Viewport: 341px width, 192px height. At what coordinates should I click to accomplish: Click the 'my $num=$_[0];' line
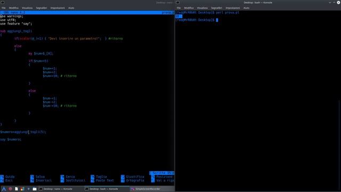click(x=41, y=53)
